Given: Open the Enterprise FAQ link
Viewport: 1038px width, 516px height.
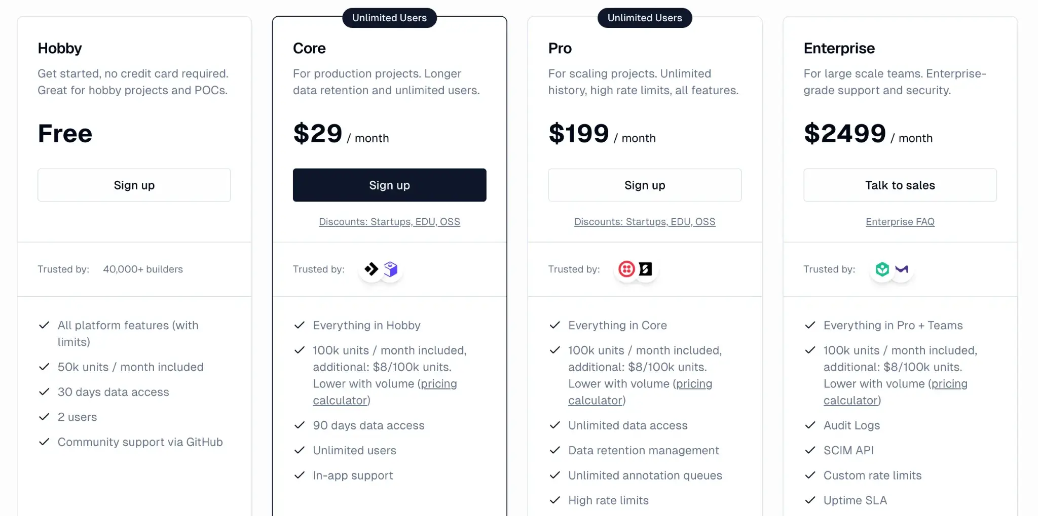Looking at the screenshot, I should point(900,222).
